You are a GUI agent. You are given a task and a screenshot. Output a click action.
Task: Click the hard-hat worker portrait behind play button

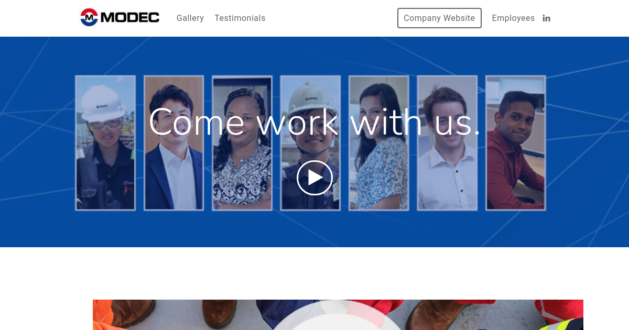click(x=310, y=143)
